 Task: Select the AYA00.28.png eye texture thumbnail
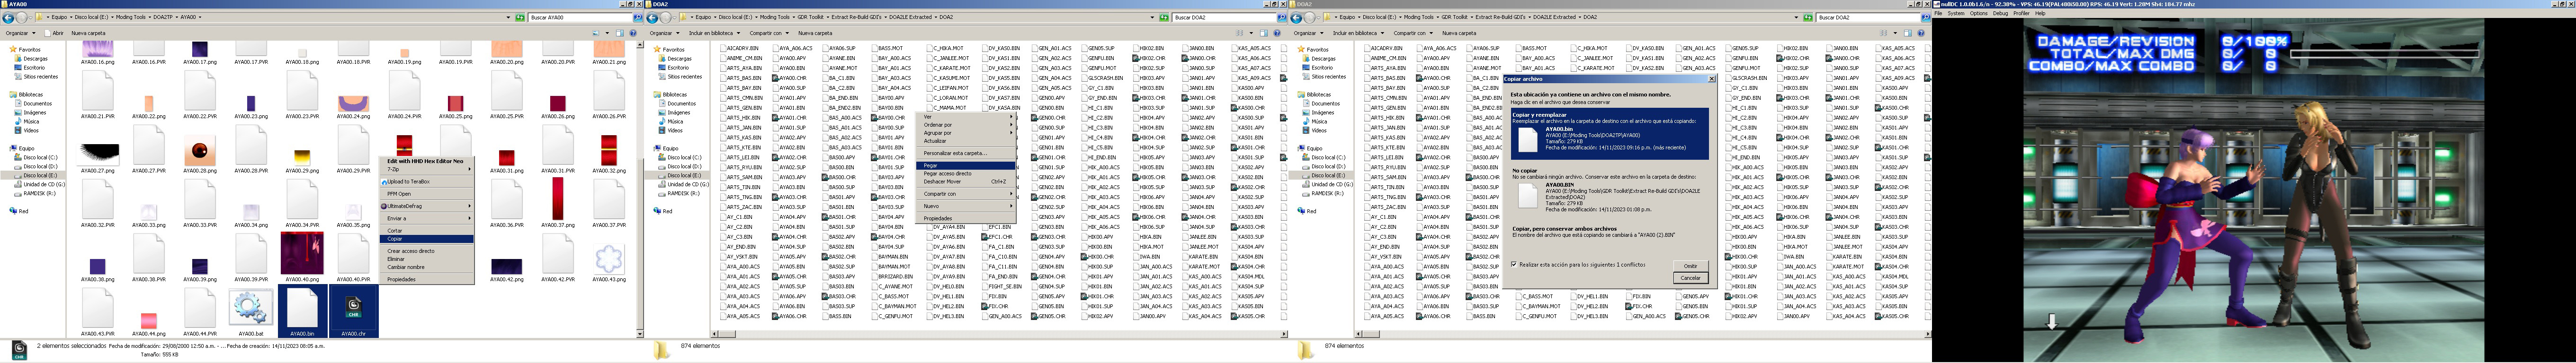coord(200,151)
